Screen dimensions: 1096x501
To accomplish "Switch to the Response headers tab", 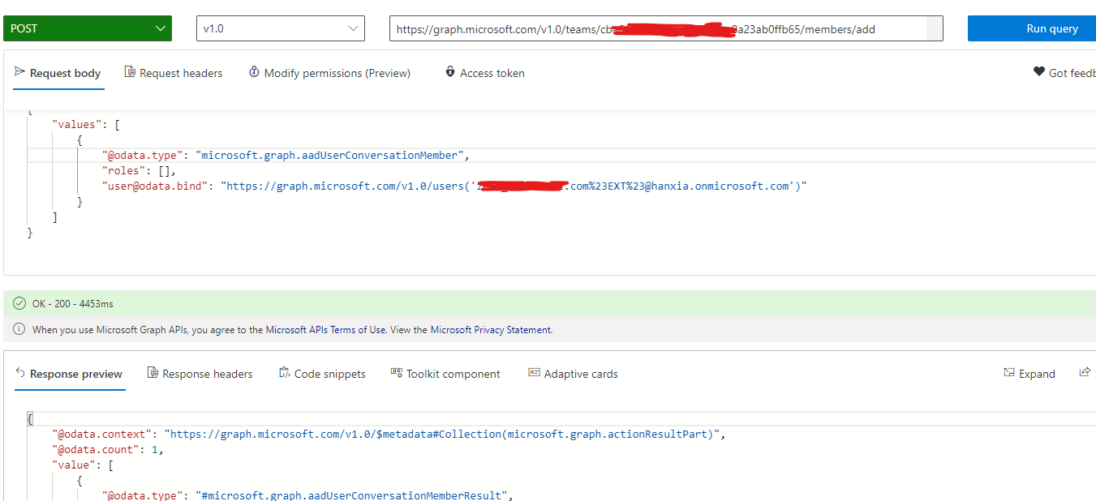I will [200, 374].
